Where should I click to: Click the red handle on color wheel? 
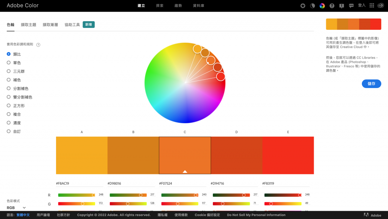click(221, 76)
